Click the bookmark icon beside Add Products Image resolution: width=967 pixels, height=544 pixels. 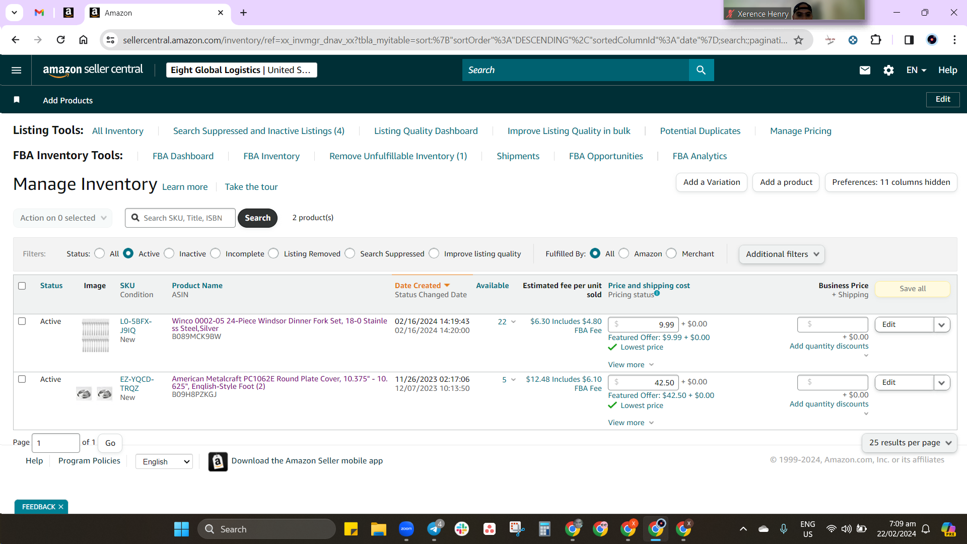tap(17, 100)
